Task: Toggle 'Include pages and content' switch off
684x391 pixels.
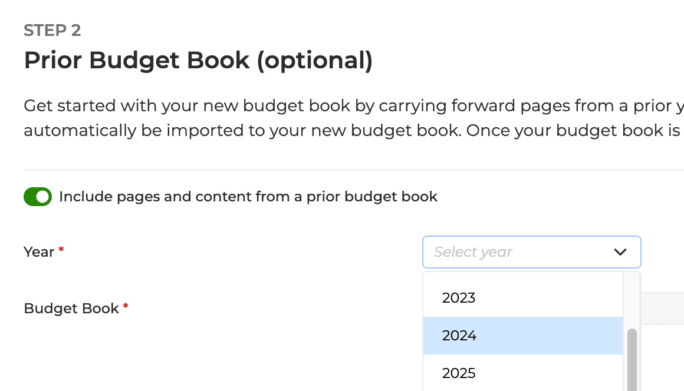Action: tap(38, 196)
